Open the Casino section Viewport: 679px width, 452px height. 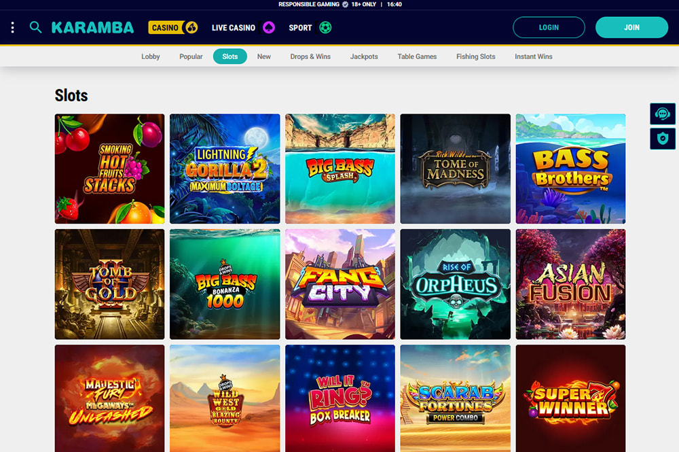tap(173, 27)
